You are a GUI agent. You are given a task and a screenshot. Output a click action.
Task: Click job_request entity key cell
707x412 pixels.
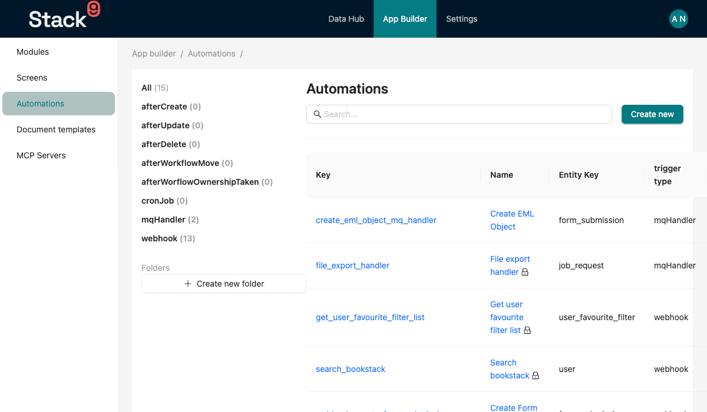(x=581, y=265)
